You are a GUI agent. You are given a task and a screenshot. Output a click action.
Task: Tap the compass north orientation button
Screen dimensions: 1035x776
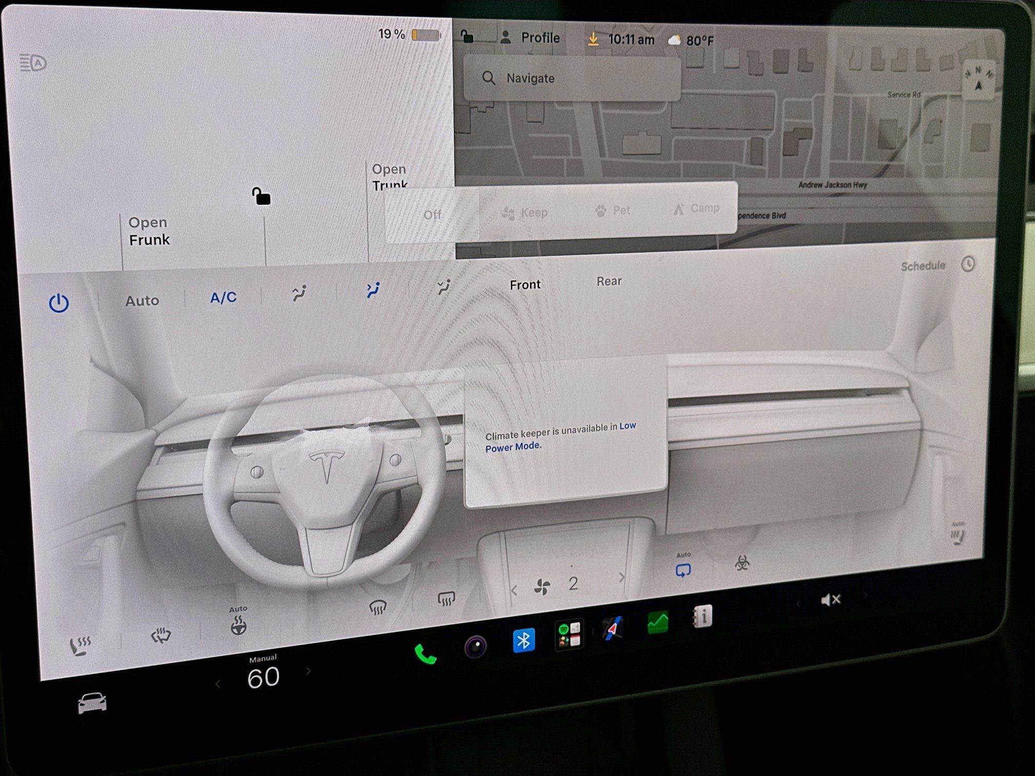coord(979,81)
